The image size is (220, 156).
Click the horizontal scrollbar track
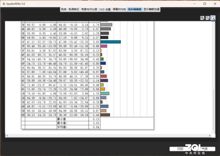[x=108, y=135]
